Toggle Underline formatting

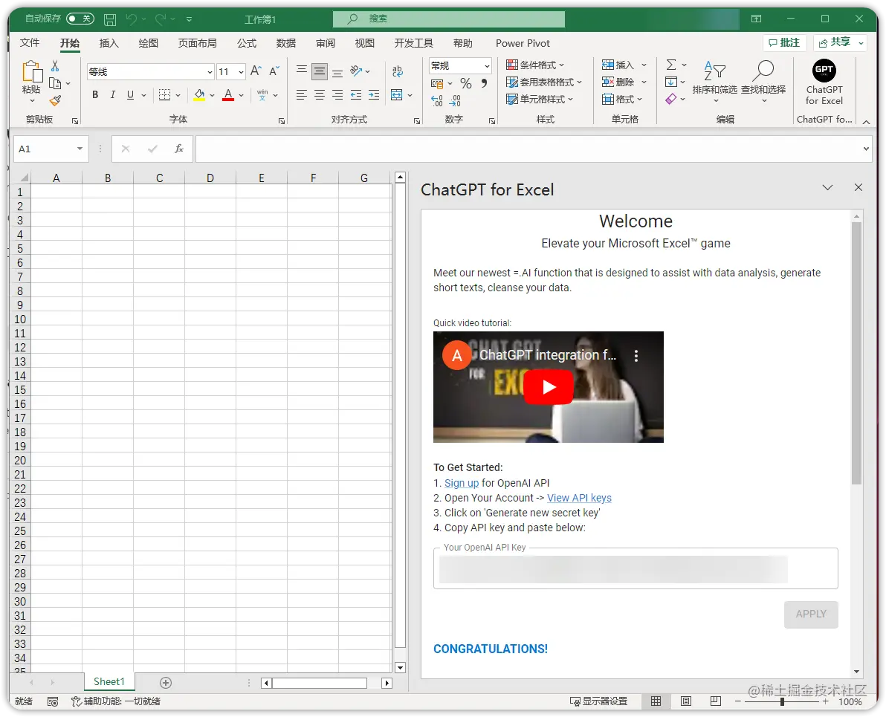coord(130,94)
